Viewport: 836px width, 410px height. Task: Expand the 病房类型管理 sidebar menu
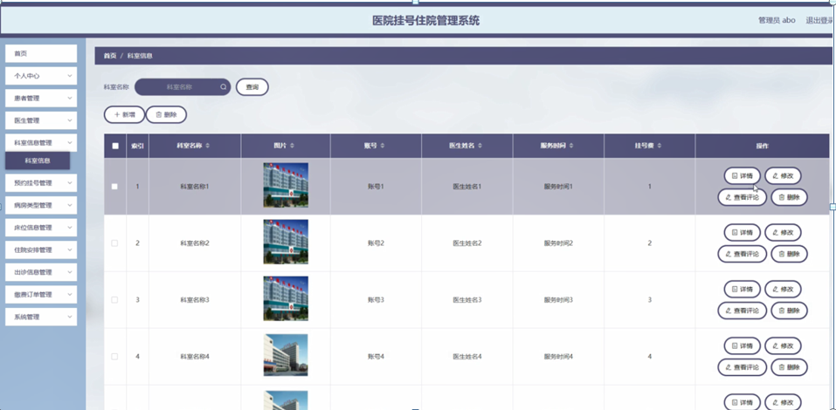point(41,206)
